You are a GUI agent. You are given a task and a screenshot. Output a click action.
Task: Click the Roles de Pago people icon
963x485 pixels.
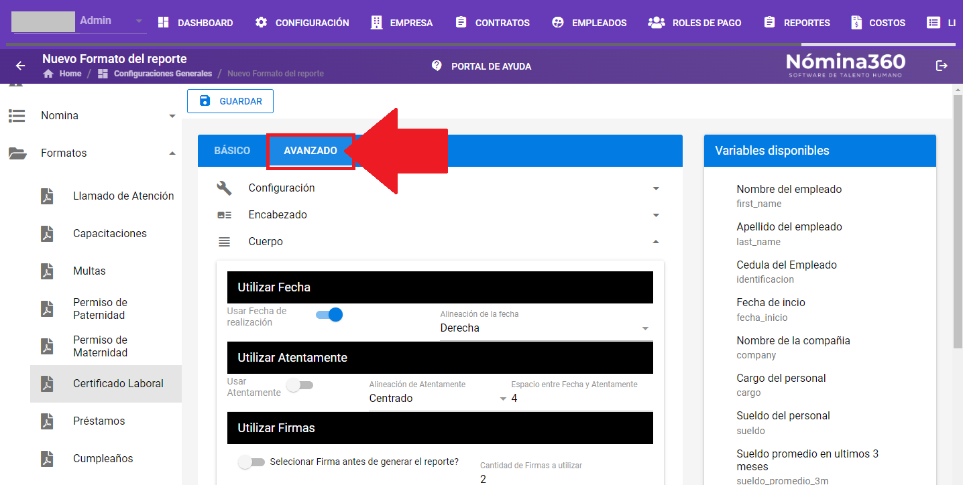point(656,22)
